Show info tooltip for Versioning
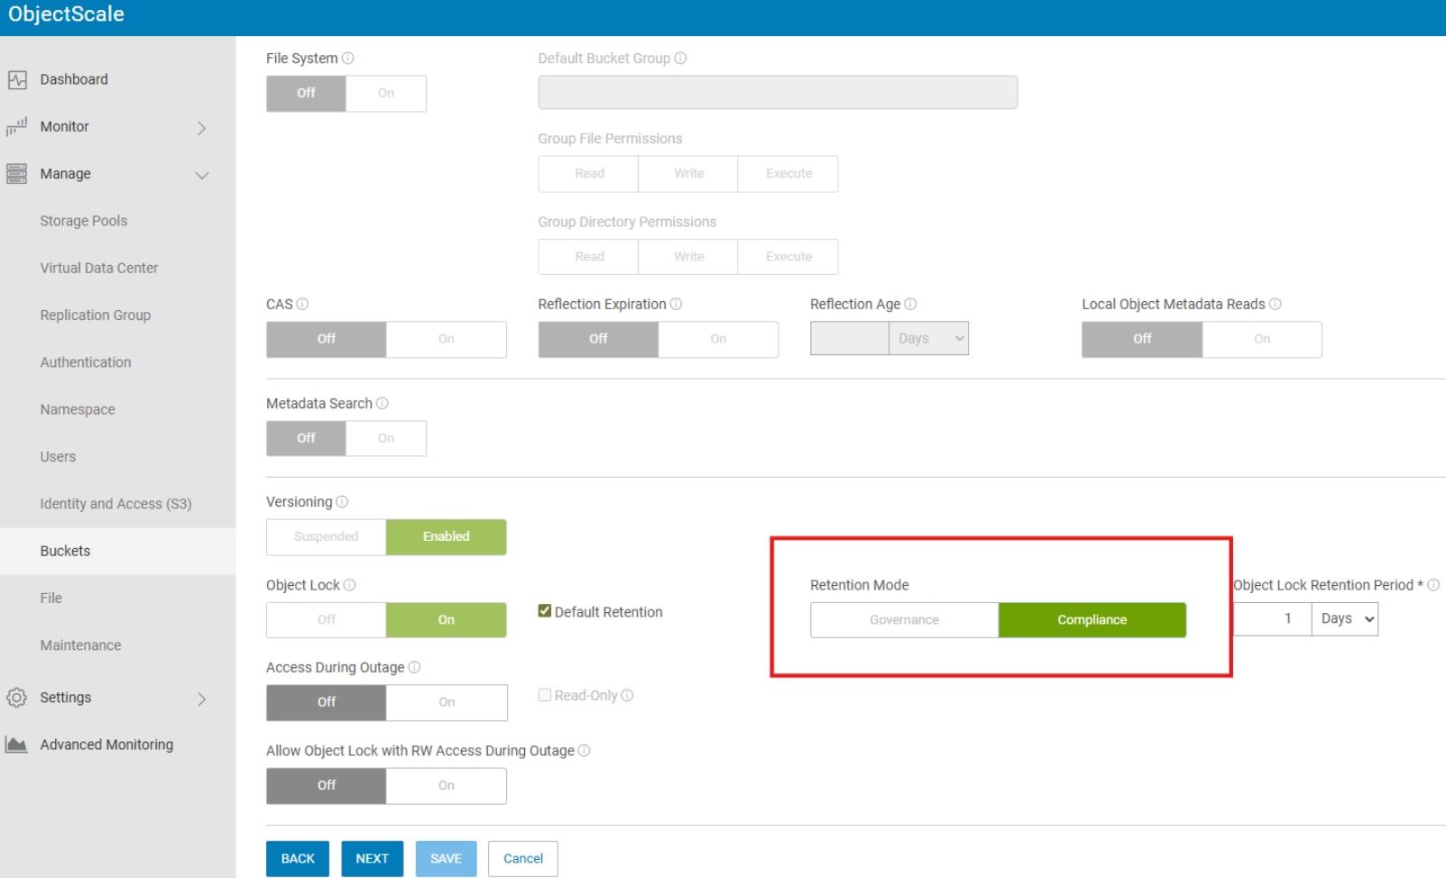This screenshot has width=1446, height=878. pyautogui.click(x=343, y=502)
